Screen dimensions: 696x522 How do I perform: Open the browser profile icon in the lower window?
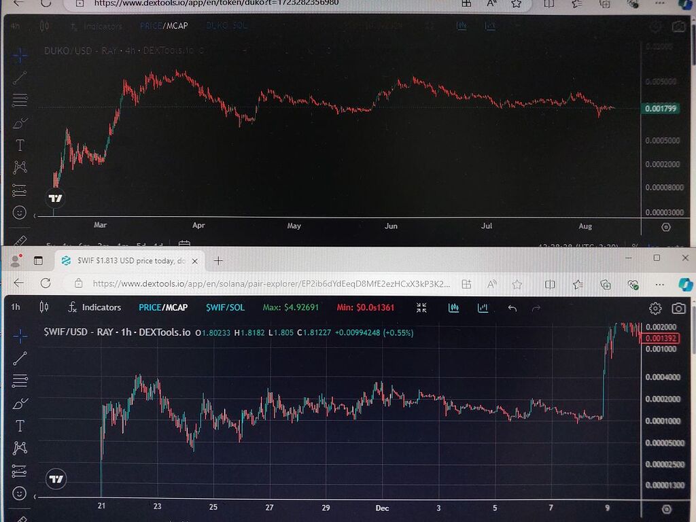point(16,260)
